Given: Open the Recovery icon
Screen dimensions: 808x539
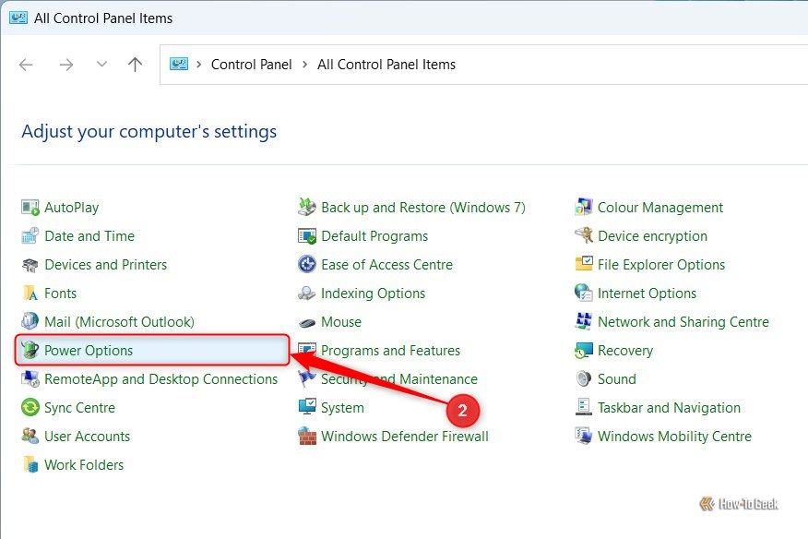Looking at the screenshot, I should coord(584,350).
